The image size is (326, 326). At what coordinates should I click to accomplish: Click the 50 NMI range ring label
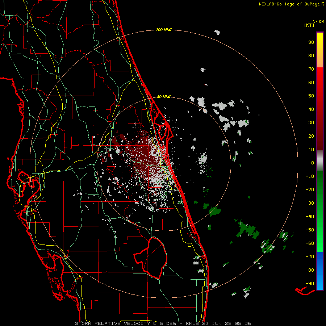click(x=164, y=97)
